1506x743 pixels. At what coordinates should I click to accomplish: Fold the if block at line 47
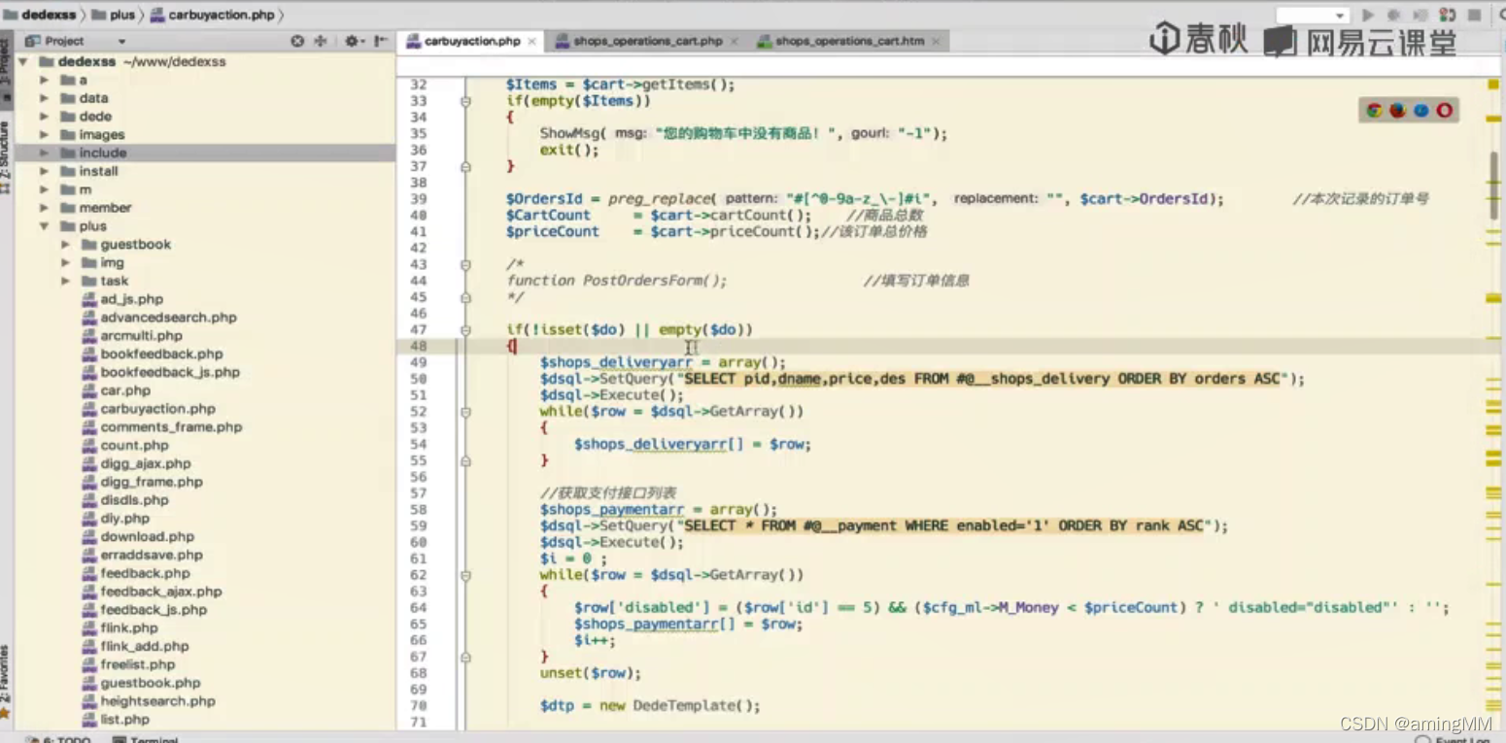[x=465, y=330]
